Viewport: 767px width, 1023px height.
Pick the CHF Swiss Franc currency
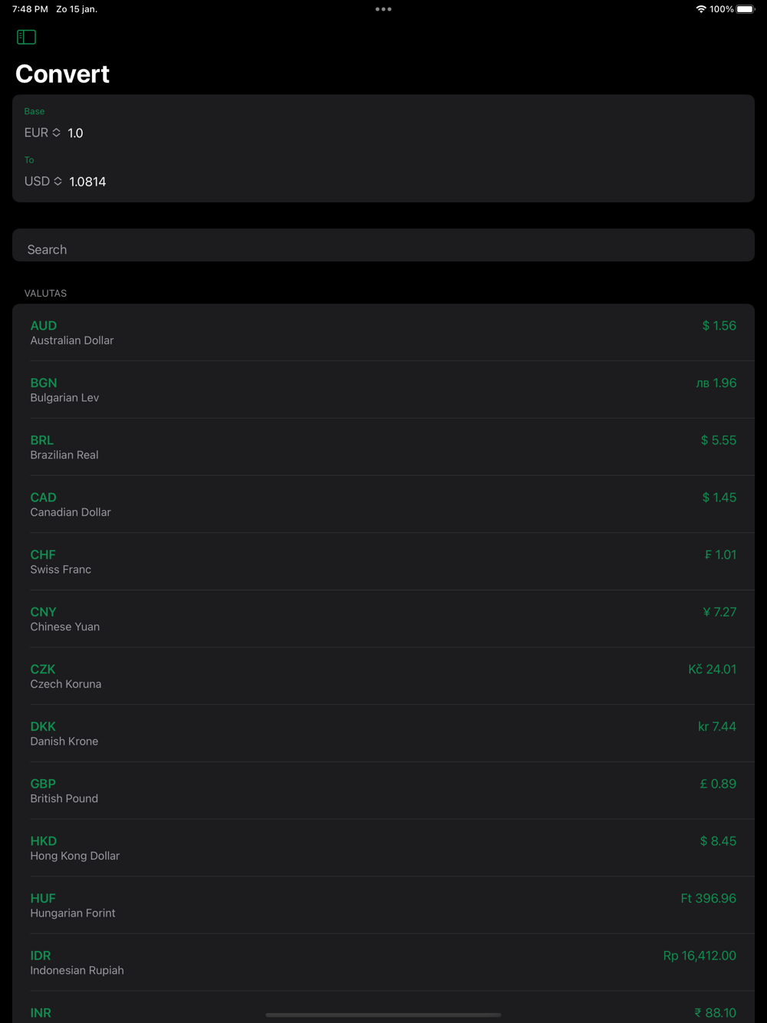[x=383, y=561]
